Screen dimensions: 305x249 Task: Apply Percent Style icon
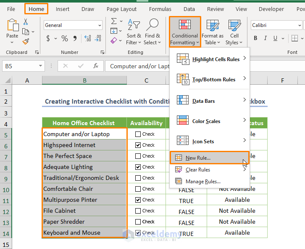point(65,38)
